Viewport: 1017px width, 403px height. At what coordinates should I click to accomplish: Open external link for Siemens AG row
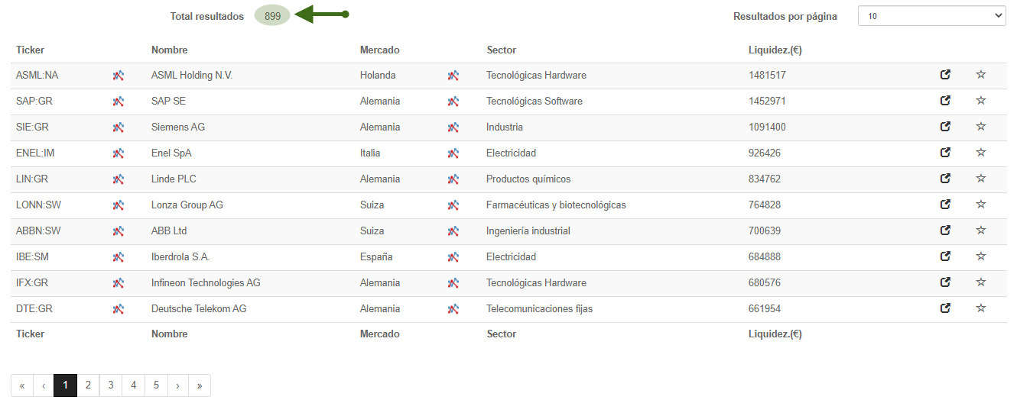pyautogui.click(x=945, y=127)
